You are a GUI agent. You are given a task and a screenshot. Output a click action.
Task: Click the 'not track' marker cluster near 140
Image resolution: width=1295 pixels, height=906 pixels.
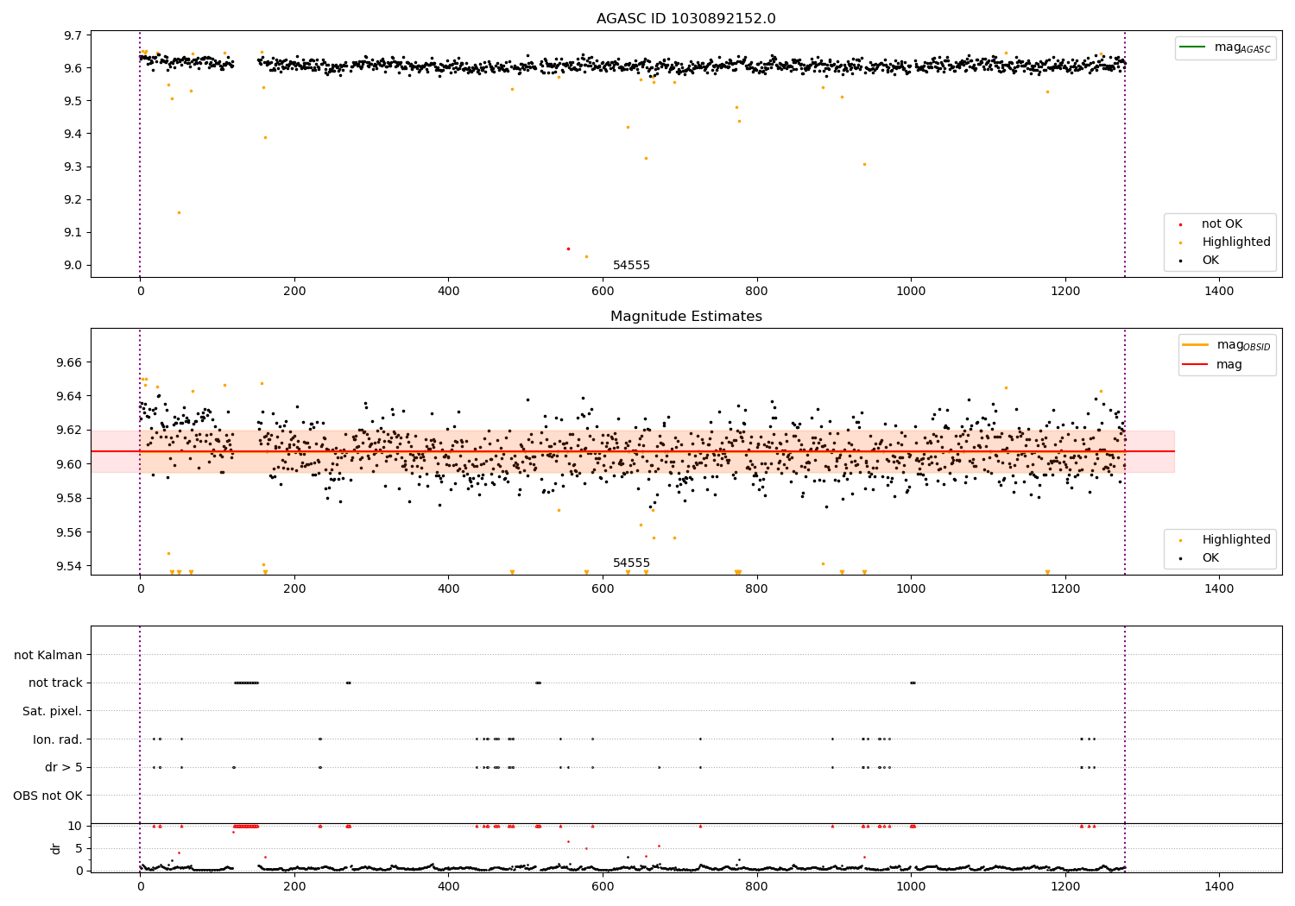[246, 683]
